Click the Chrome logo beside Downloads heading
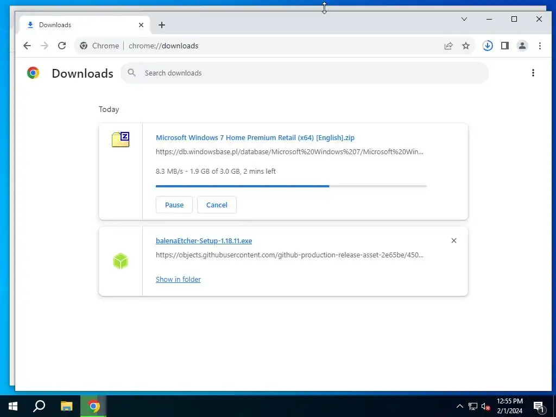Screen dimensions: 556x417 tap(33, 73)
